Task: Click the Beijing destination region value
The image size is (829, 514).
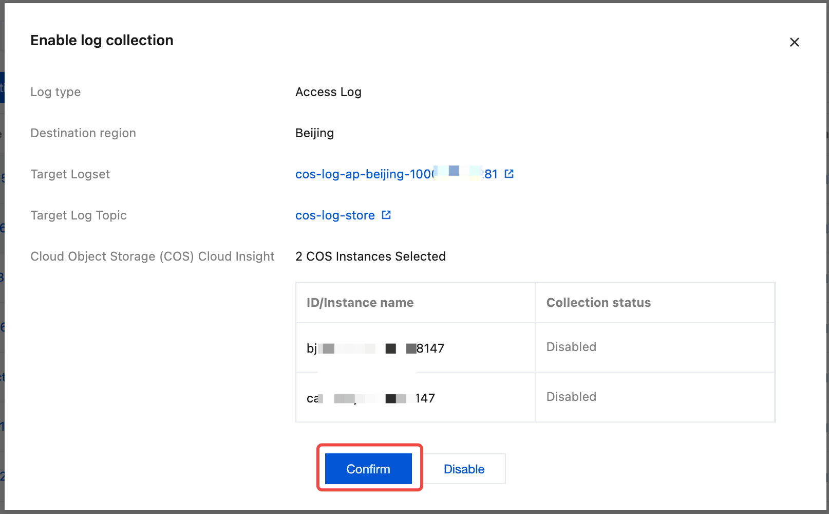Action: pyautogui.click(x=314, y=133)
